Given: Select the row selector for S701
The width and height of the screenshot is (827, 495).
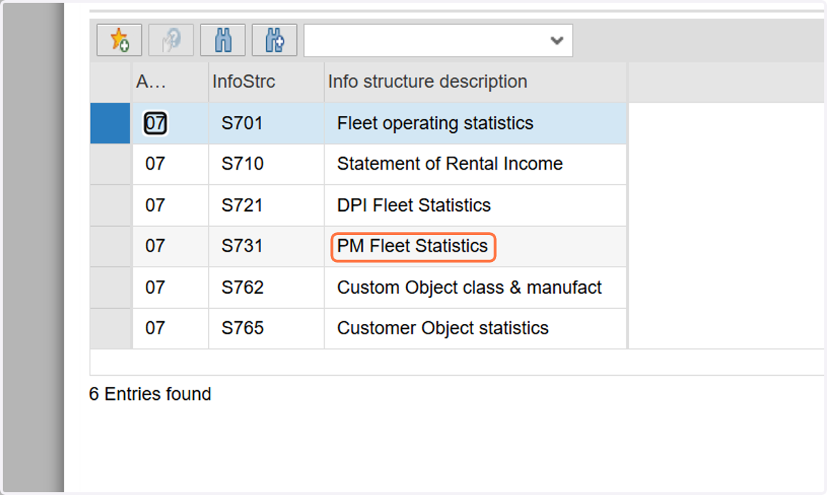Looking at the screenshot, I should pyautogui.click(x=110, y=123).
